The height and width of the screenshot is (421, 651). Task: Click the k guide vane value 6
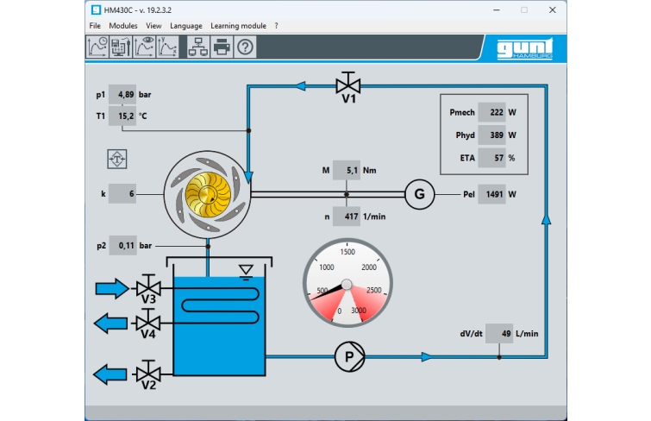(122, 193)
